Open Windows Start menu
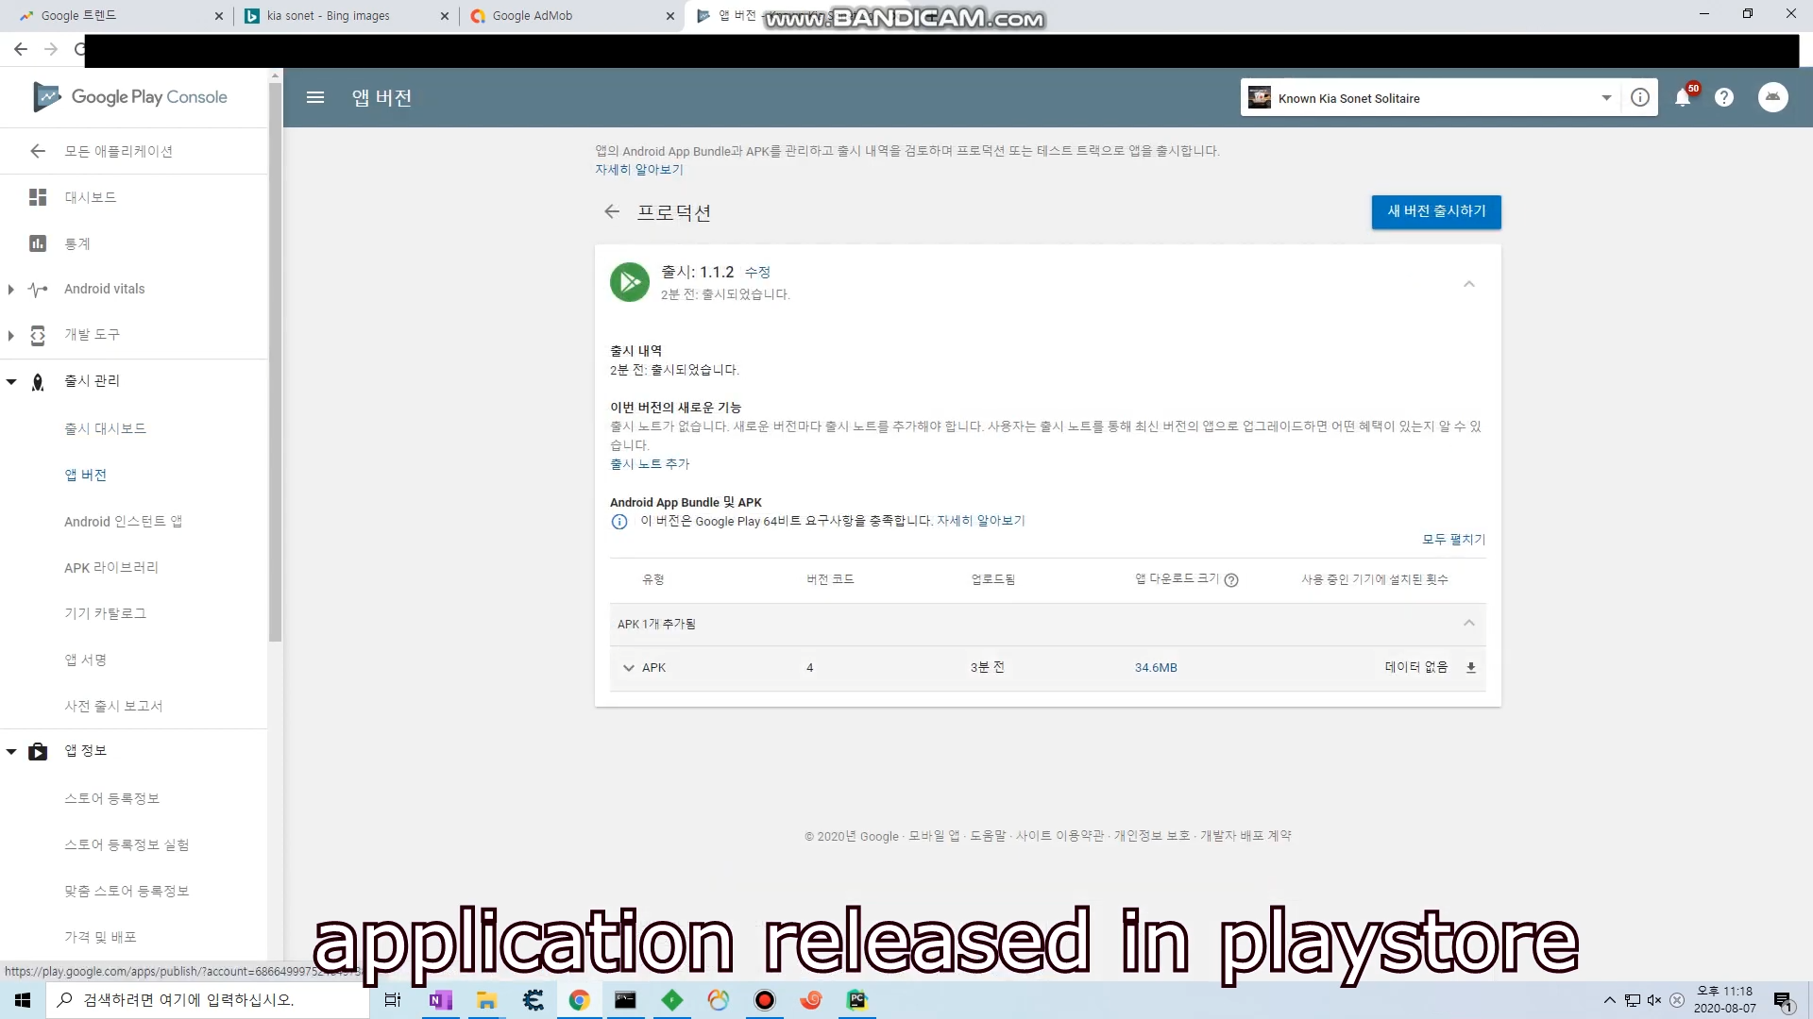This screenshot has width=1813, height=1019. 23,1000
